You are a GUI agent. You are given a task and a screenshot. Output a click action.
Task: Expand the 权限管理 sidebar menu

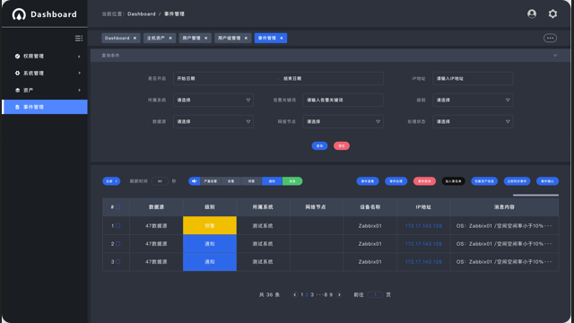(x=79, y=57)
